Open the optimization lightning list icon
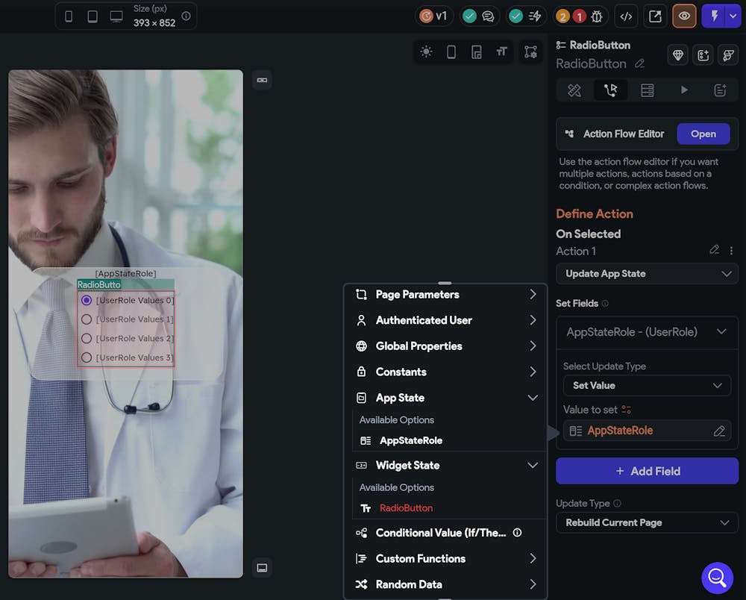 [x=535, y=16]
